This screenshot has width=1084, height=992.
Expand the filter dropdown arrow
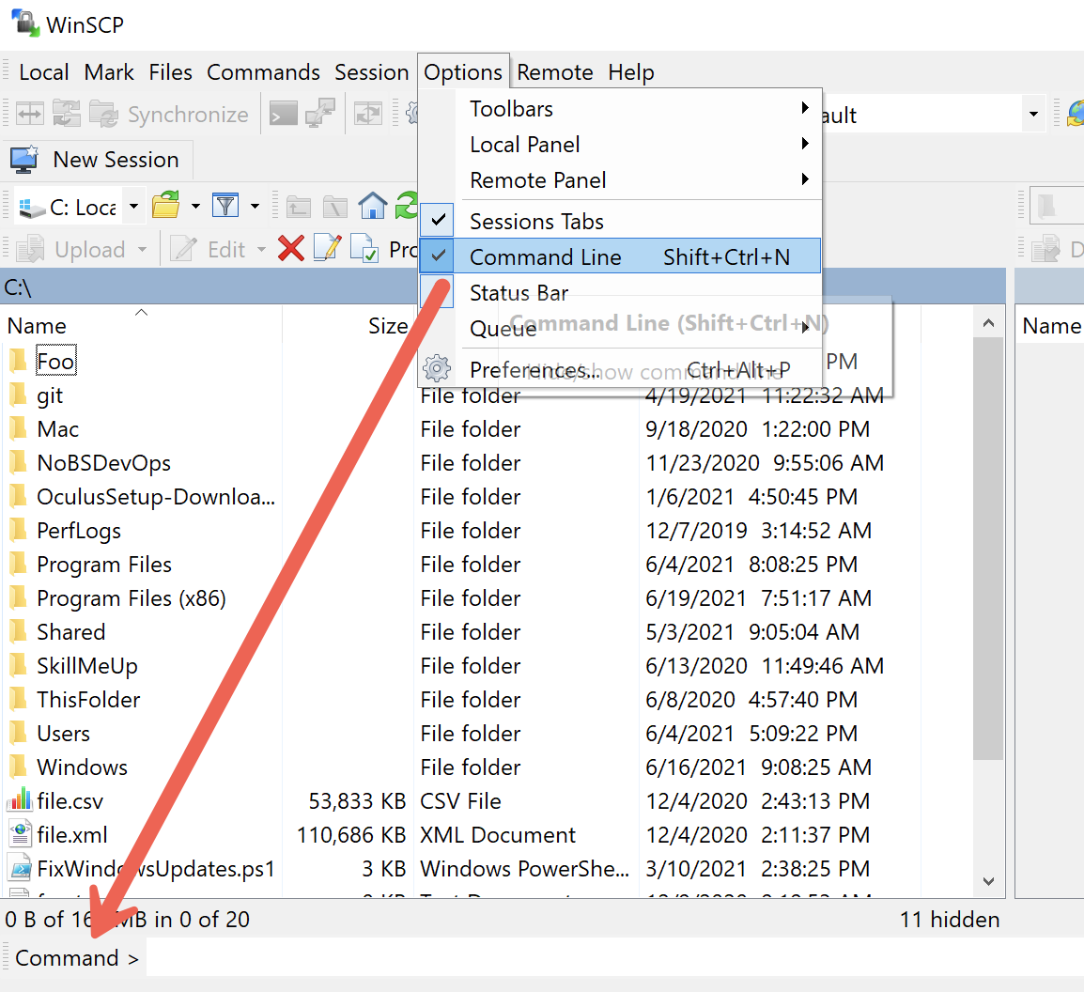pyautogui.click(x=256, y=206)
